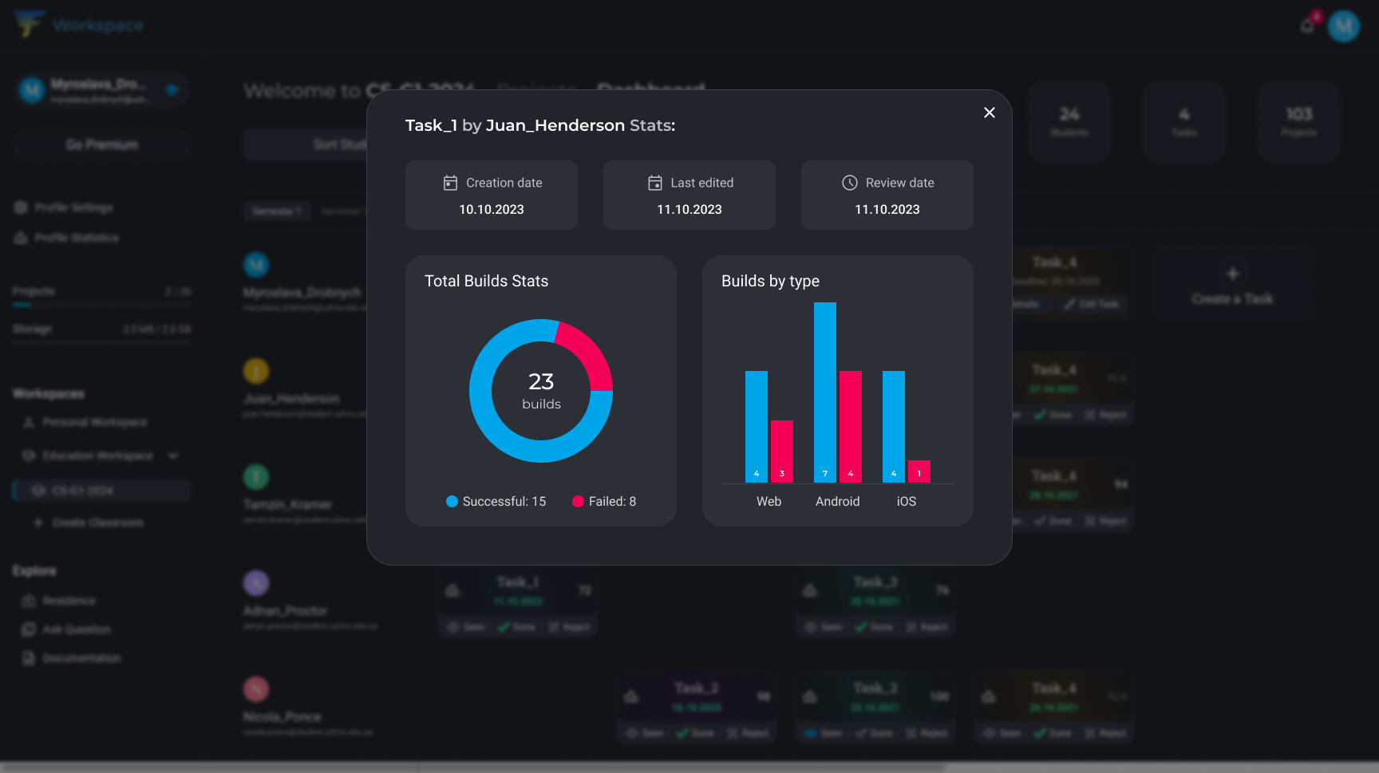The image size is (1379, 773).
Task: Open Profile Statistics link
Action: [x=76, y=238]
